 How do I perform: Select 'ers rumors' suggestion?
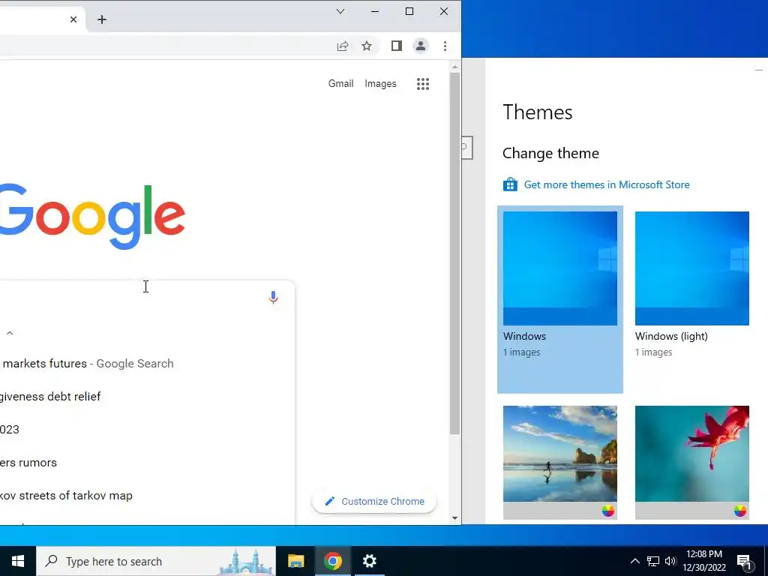coord(147,462)
